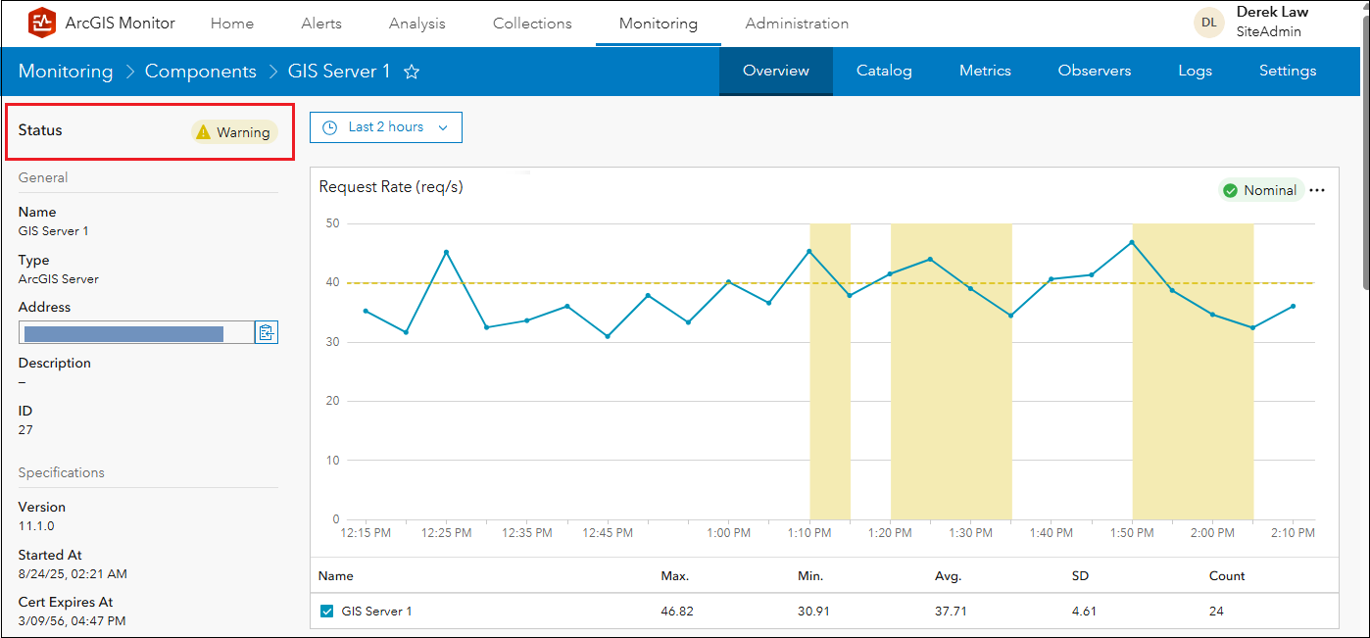The image size is (1370, 638).
Task: Click the Monitoring breadcrumb link
Action: [x=66, y=72]
